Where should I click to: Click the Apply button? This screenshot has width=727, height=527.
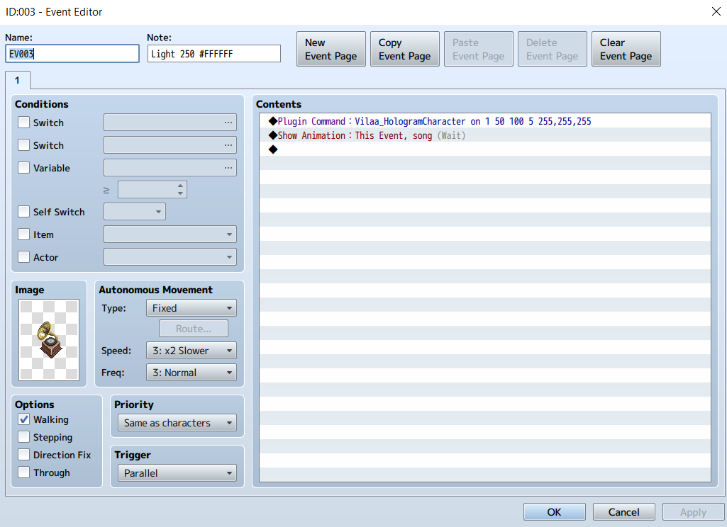tap(693, 511)
